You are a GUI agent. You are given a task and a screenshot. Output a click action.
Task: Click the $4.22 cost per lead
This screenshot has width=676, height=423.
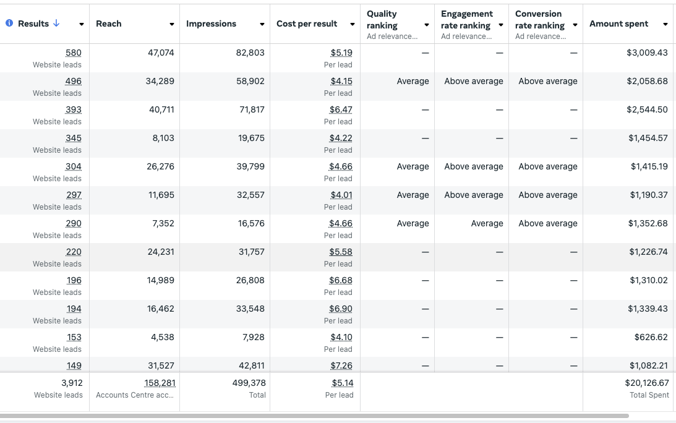[341, 138]
